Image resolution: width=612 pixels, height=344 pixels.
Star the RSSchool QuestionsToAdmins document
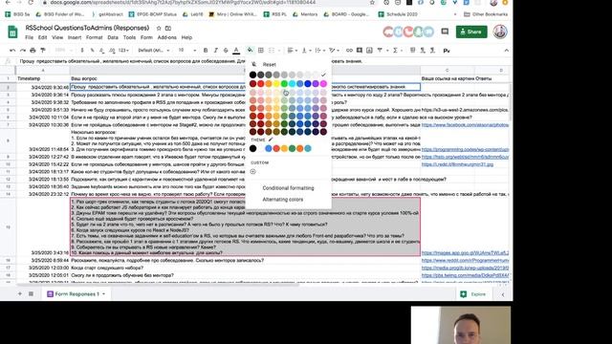pyautogui.click(x=159, y=28)
